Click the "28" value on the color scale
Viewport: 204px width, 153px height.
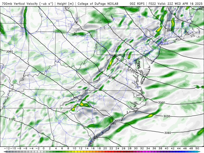(130, 148)
